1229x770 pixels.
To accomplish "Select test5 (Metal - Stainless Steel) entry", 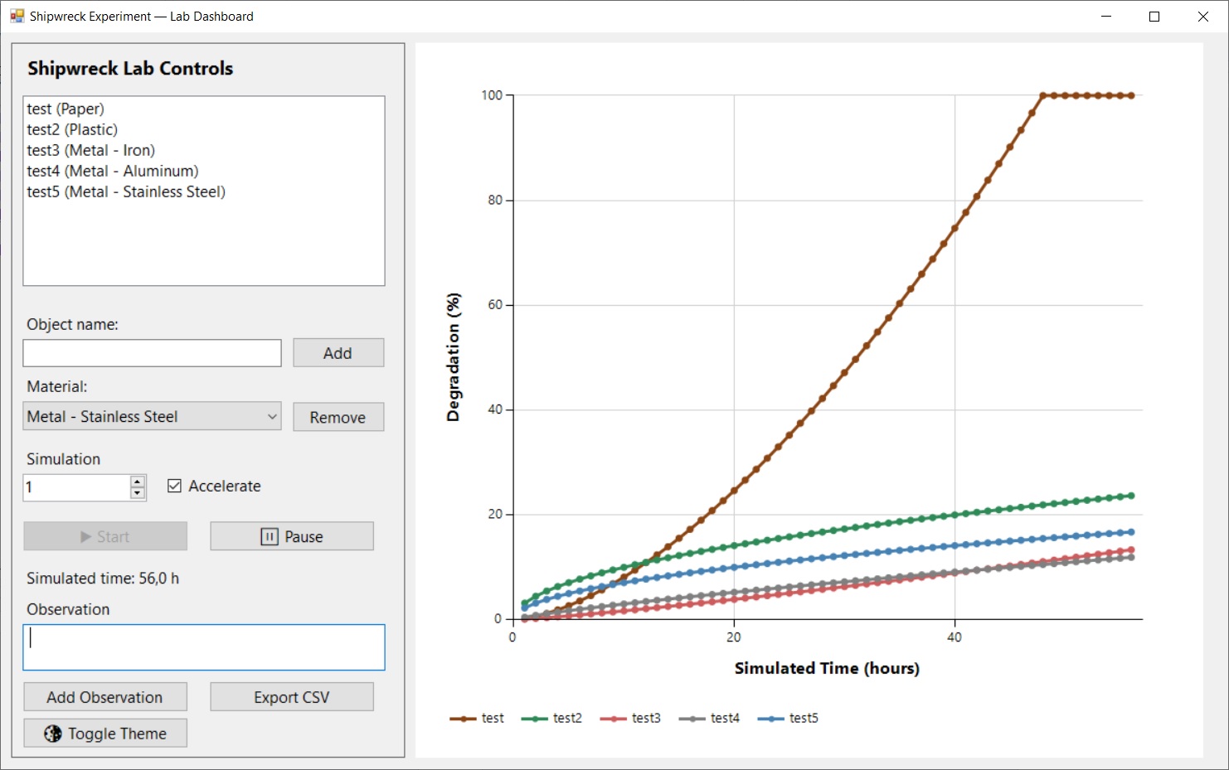I will point(125,191).
